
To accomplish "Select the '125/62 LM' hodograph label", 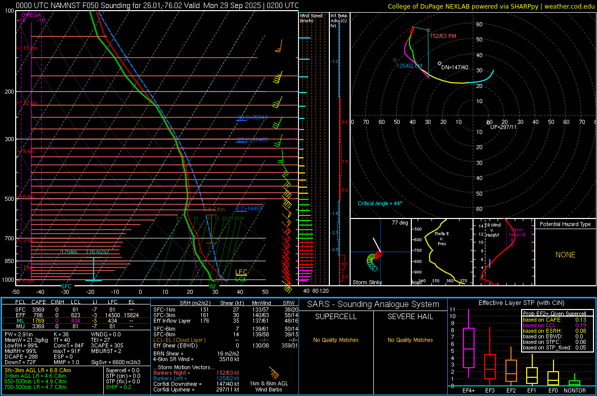I will point(409,65).
